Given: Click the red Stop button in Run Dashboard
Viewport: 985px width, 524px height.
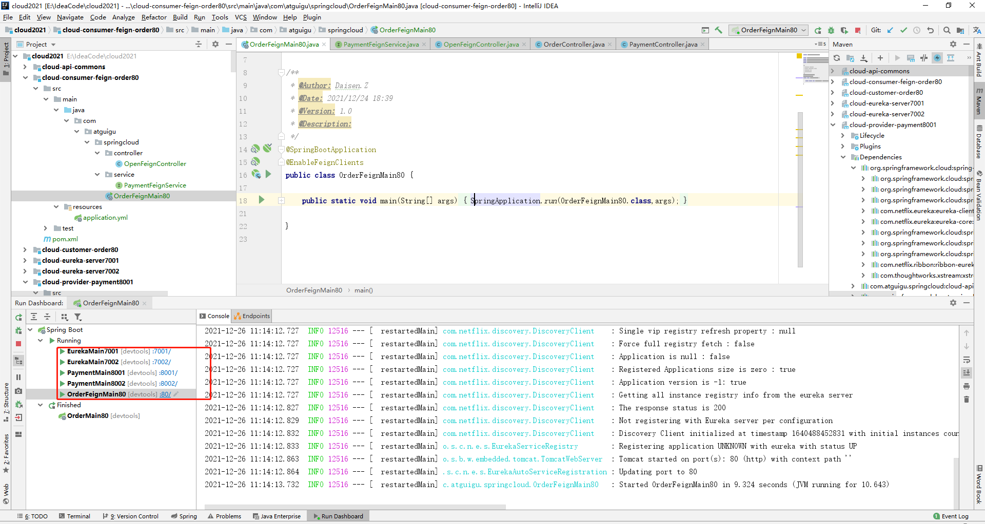Looking at the screenshot, I should (18, 344).
